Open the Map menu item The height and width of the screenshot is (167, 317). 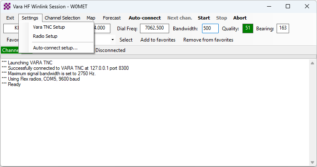tap(91, 18)
